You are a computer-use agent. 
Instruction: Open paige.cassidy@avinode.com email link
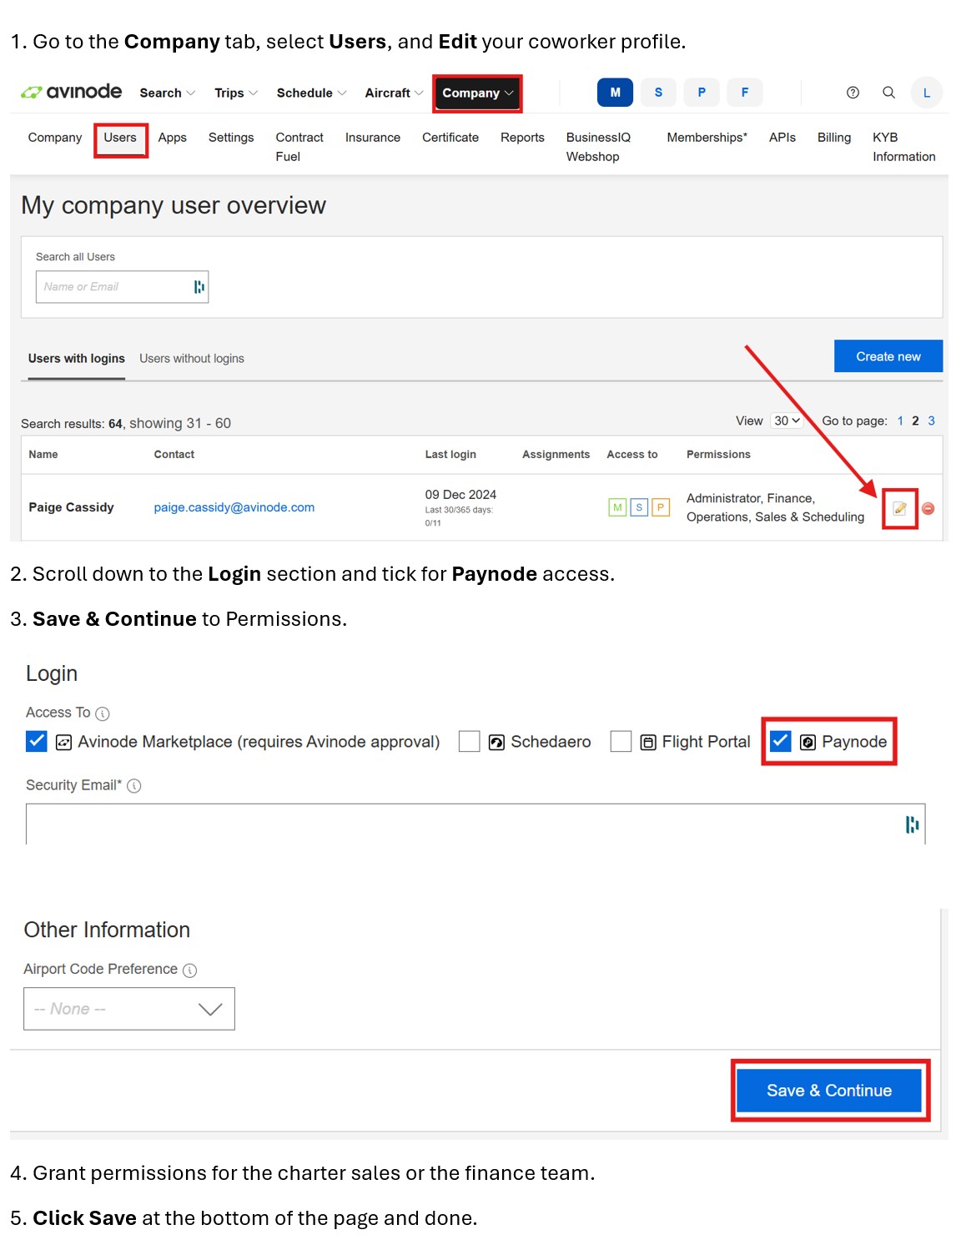click(234, 507)
